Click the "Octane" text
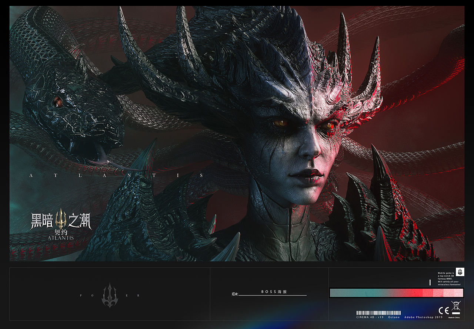The height and width of the screenshot is (329, 474). click(394, 317)
